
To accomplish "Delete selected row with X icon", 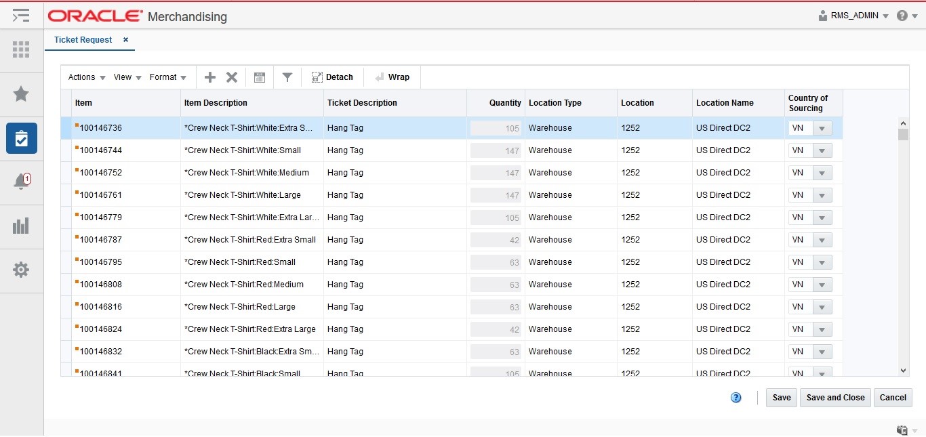I will click(x=232, y=77).
